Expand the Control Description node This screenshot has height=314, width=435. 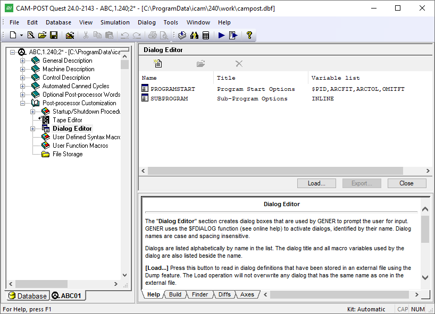(x=22, y=78)
